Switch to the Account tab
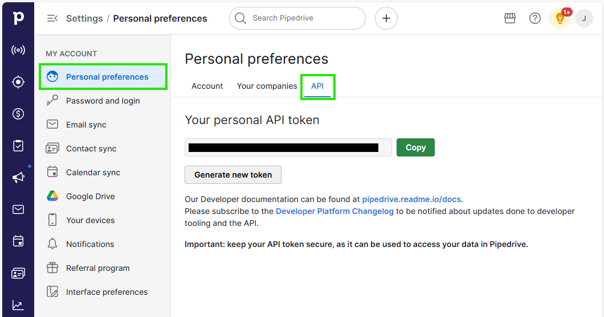The width and height of the screenshot is (604, 317). click(207, 86)
